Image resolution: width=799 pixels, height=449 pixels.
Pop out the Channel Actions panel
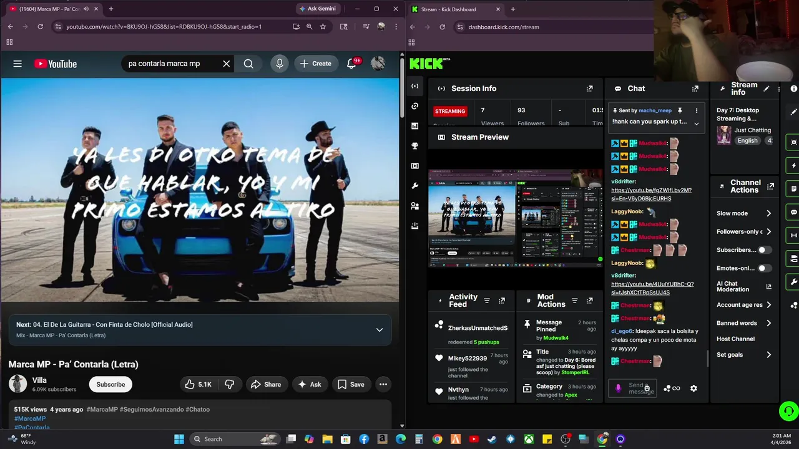(771, 186)
